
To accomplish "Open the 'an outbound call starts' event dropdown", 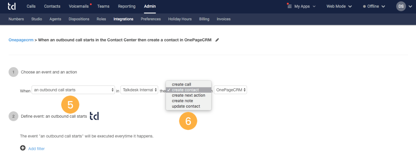I will click(x=73, y=90).
